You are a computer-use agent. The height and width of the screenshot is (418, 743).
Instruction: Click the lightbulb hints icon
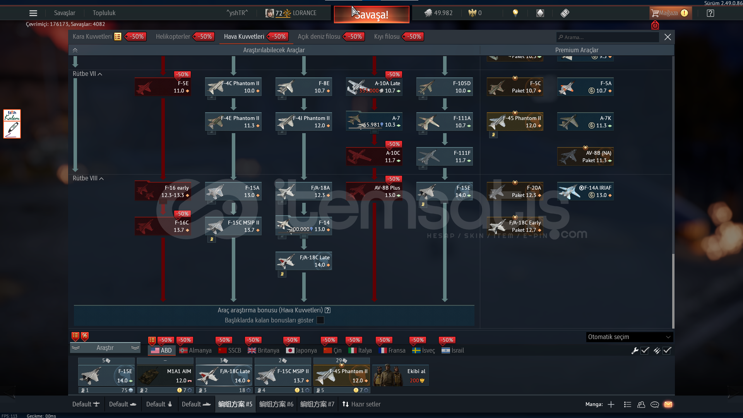(515, 13)
